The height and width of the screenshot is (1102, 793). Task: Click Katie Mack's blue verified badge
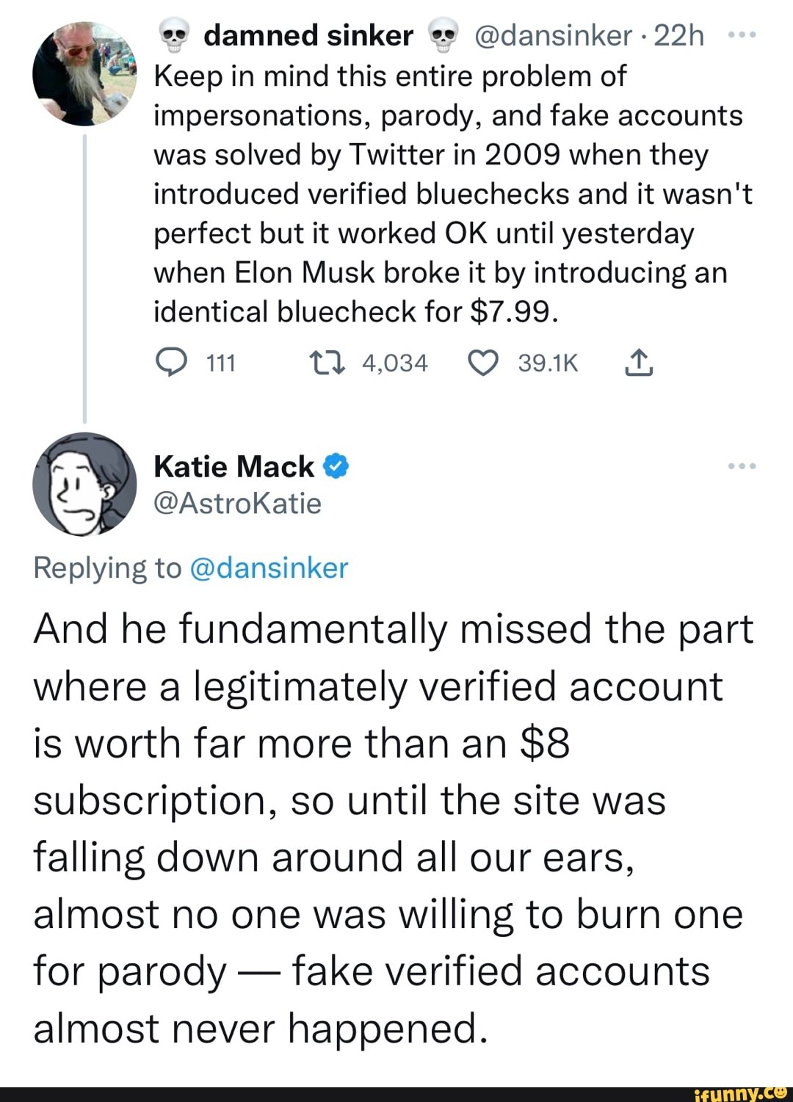click(x=335, y=467)
